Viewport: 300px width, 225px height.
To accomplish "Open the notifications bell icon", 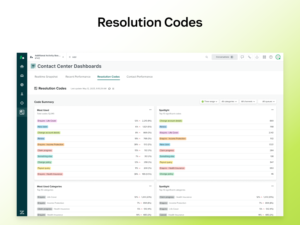I will (257, 57).
